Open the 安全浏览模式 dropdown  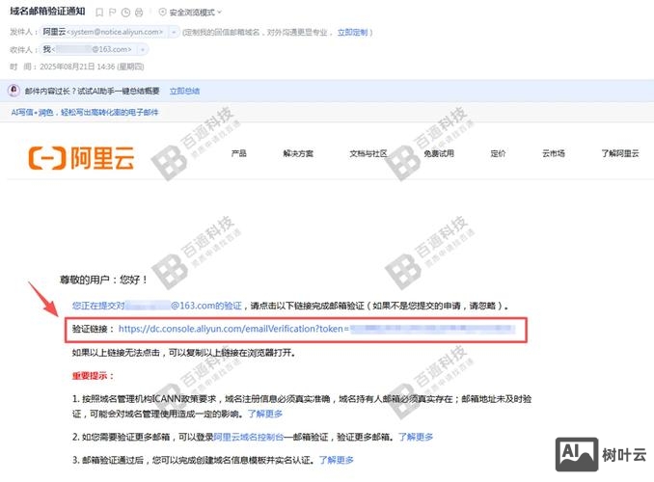click(191, 13)
